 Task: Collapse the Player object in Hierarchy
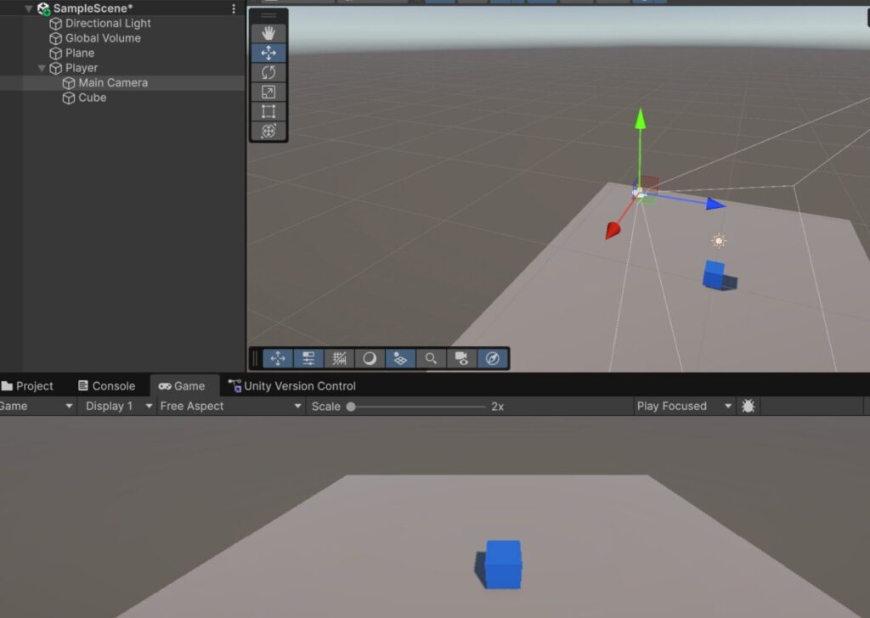pyautogui.click(x=42, y=68)
